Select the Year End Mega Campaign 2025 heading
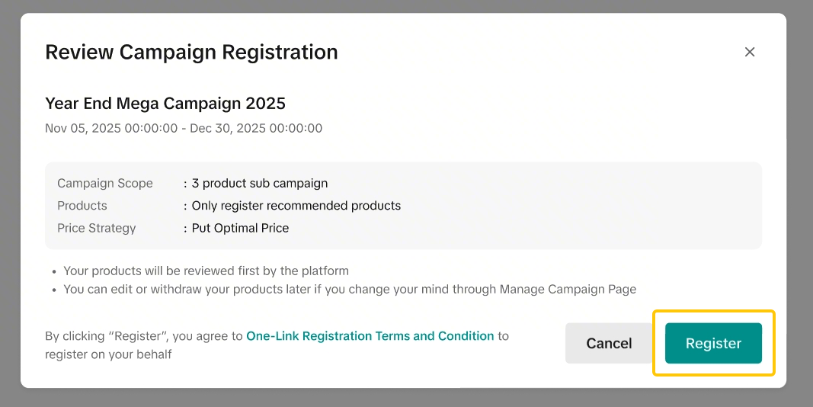The width and height of the screenshot is (813, 407). (x=165, y=103)
